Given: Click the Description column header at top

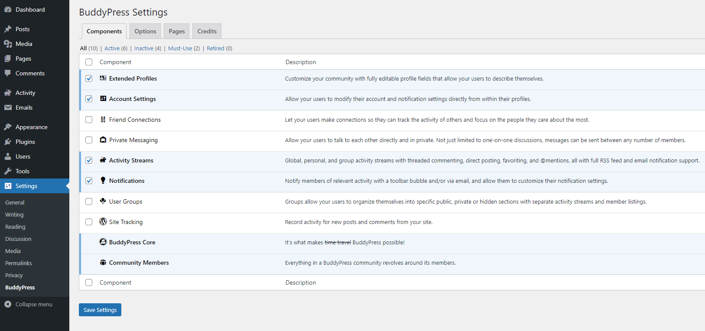Looking at the screenshot, I should [301, 62].
